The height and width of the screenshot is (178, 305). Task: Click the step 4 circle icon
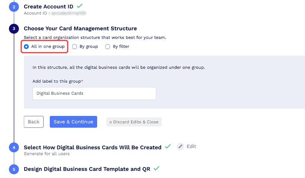(x=14, y=147)
